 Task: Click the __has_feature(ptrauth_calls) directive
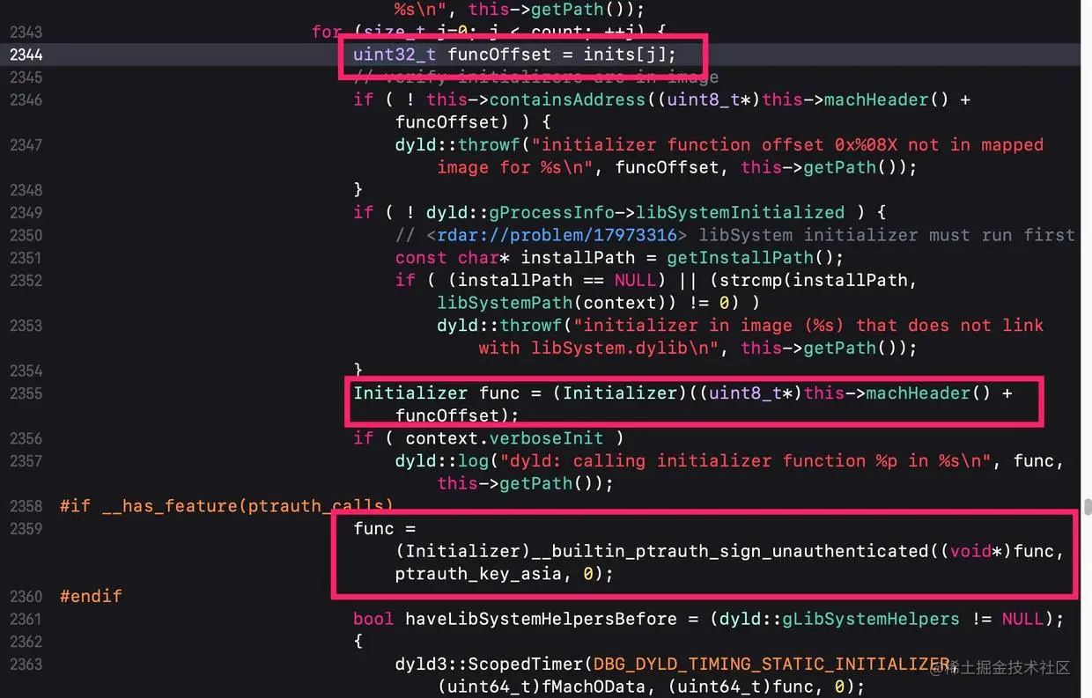coord(247,506)
